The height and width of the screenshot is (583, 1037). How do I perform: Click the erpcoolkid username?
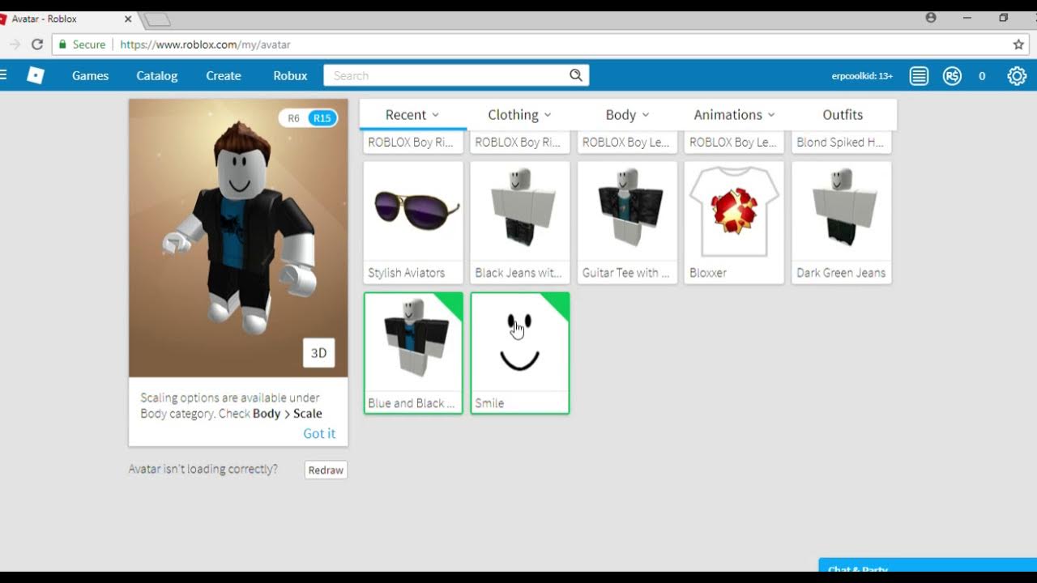862,75
